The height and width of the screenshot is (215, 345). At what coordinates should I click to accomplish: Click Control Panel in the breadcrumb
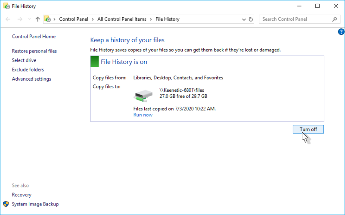73,19
